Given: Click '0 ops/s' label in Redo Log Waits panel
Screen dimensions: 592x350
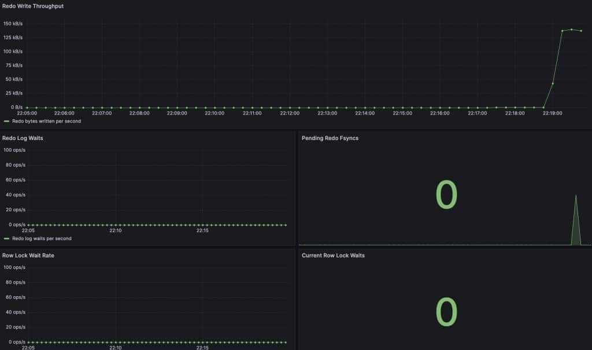Looking at the screenshot, I should coord(17,224).
